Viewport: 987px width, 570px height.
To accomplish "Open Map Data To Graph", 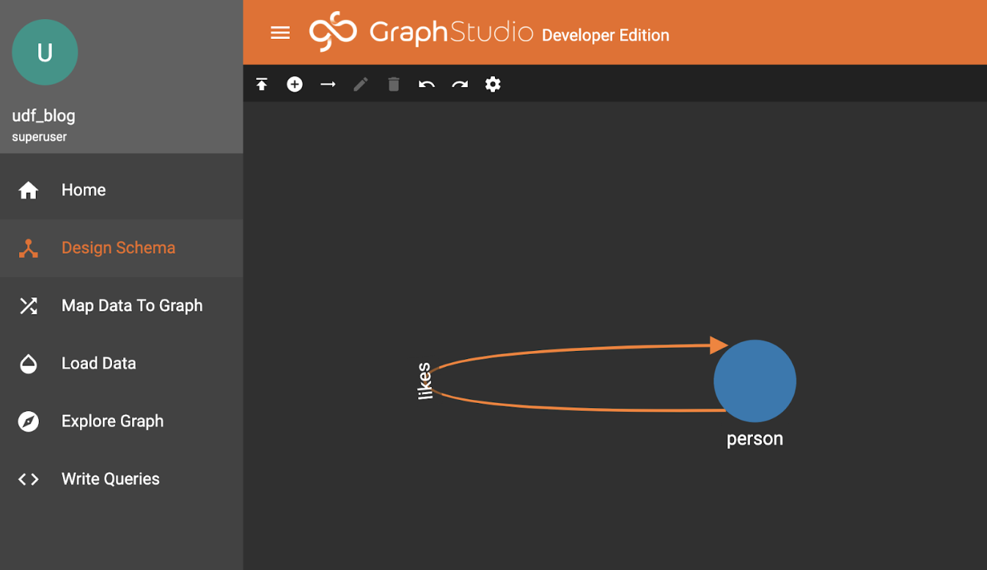I will coord(122,306).
